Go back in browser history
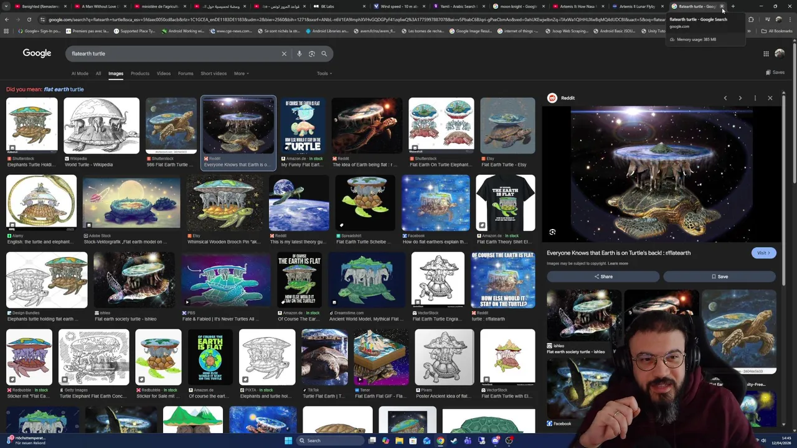797x448 pixels. pos(6,19)
